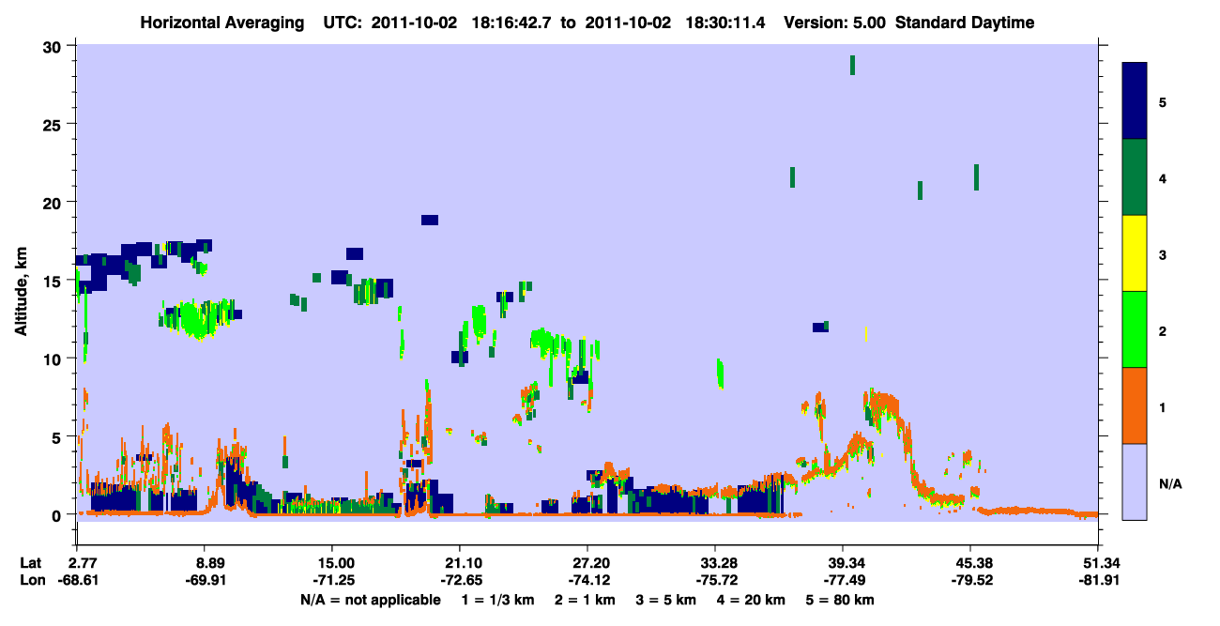This screenshot has height=626, width=1220.
Task: Click longitude value -81.91
Action: (1098, 580)
